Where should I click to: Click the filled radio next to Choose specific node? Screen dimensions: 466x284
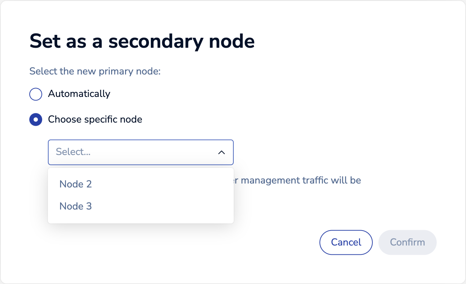pyautogui.click(x=35, y=120)
